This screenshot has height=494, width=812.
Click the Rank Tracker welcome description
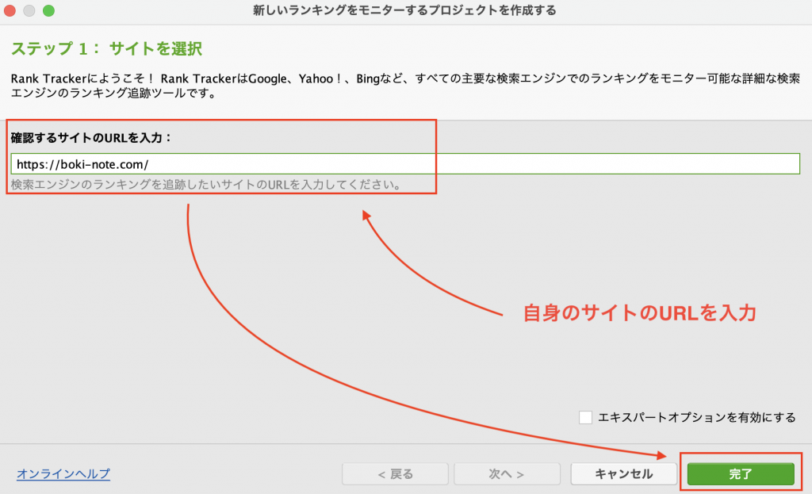click(405, 86)
